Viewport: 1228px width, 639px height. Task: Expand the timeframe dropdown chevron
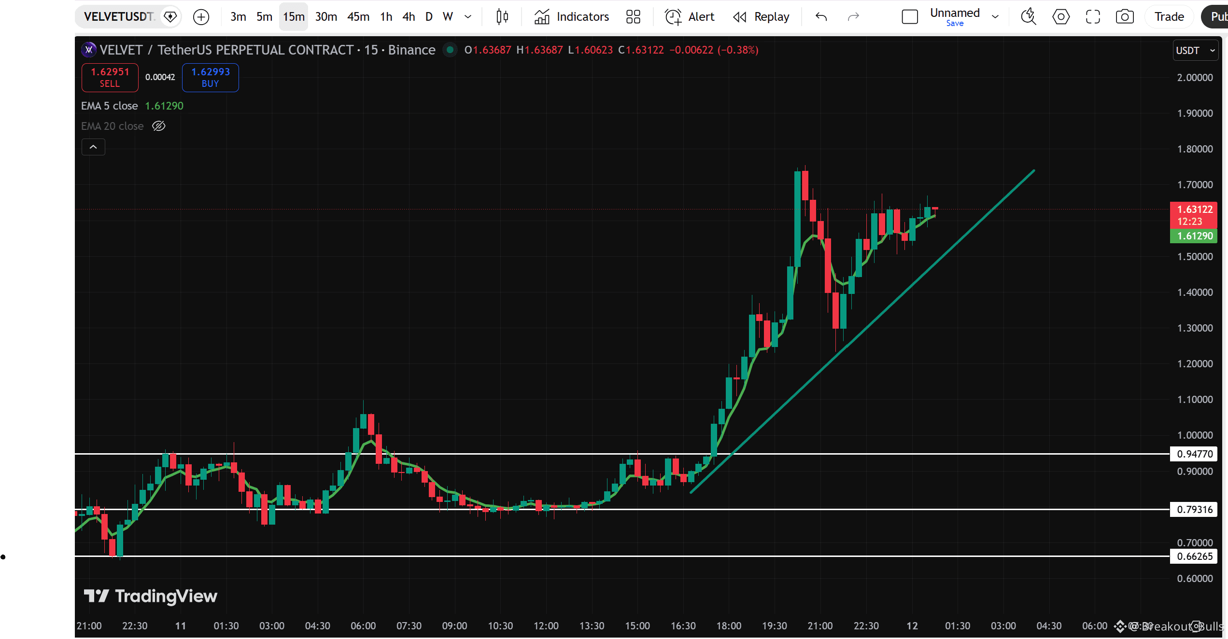(468, 17)
